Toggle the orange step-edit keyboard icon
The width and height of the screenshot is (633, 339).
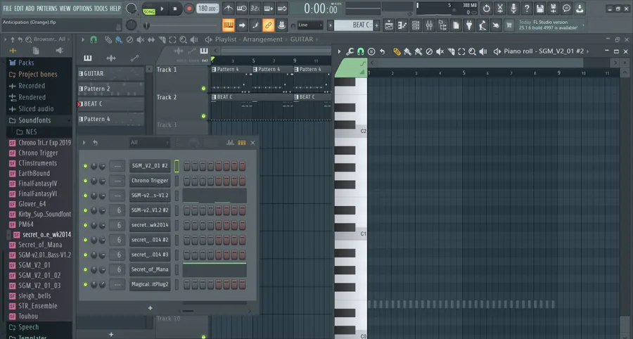pyautogui.click(x=229, y=25)
